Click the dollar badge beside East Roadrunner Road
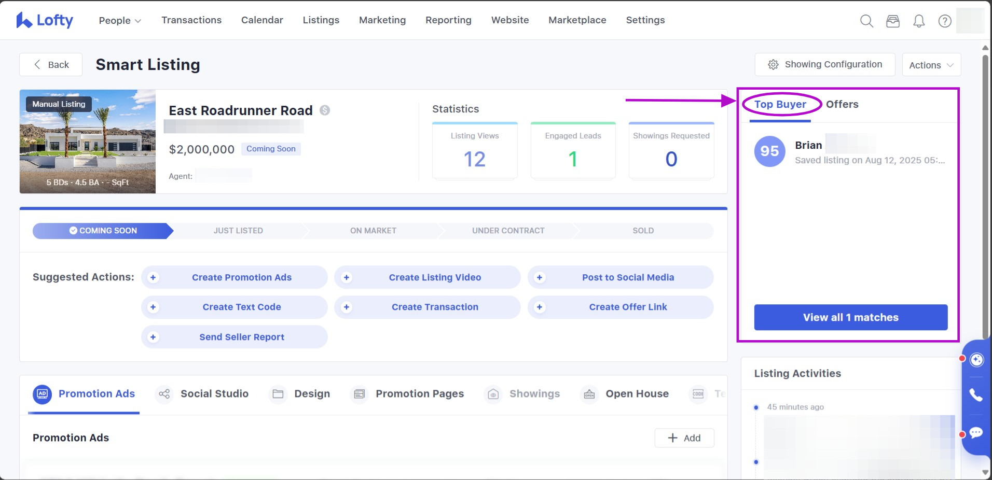The width and height of the screenshot is (992, 480). (325, 110)
